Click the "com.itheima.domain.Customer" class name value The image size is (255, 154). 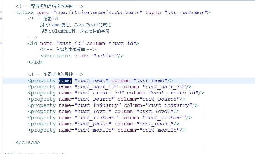click(x=98, y=13)
